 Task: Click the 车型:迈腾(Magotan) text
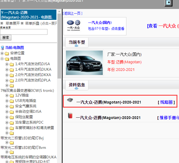pos(124,62)
